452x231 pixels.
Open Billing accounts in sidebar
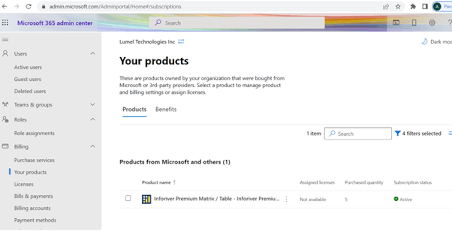(x=32, y=208)
